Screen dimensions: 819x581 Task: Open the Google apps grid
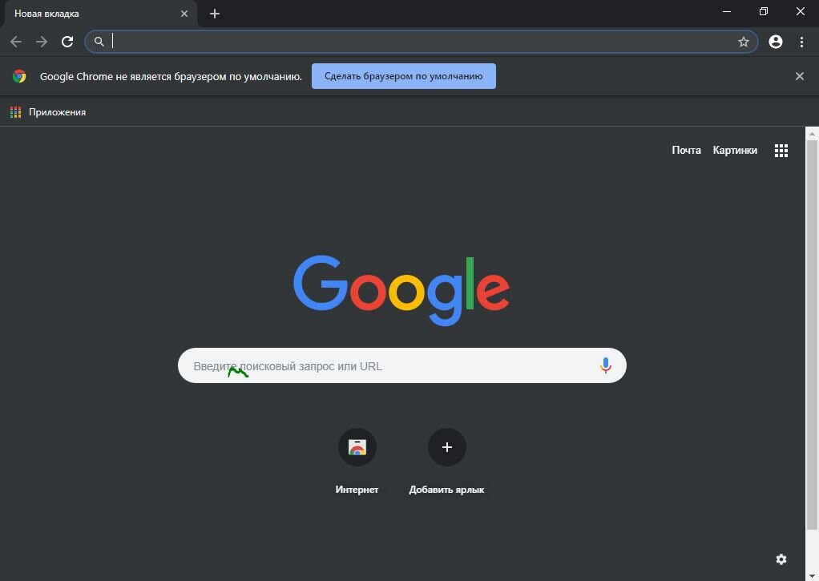click(x=781, y=151)
